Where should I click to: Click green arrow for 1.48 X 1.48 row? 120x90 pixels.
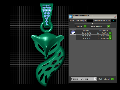coord(110,36)
